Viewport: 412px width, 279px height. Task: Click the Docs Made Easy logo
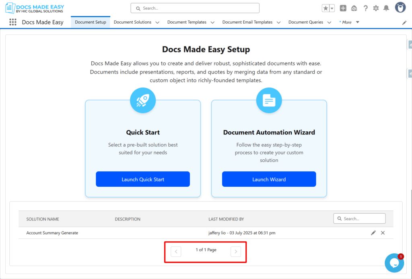coord(35,8)
